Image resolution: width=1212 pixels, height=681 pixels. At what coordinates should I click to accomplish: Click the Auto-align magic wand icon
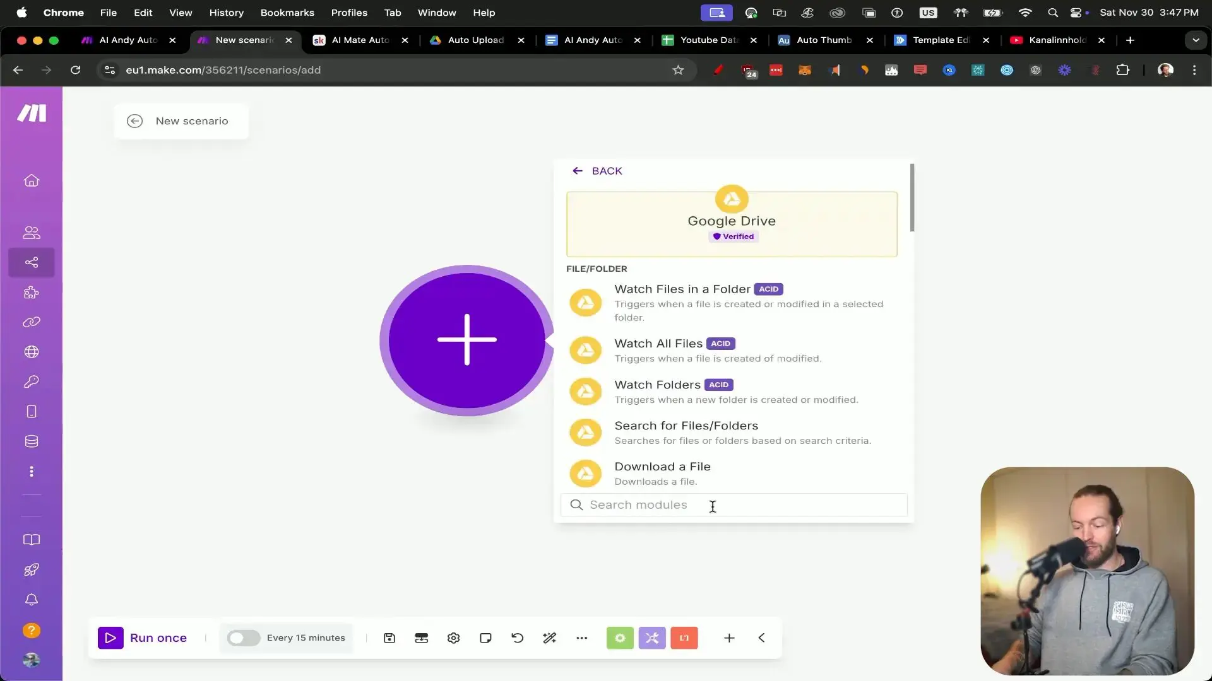click(550, 638)
